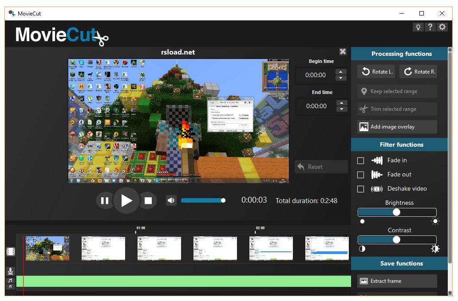Select the thumbnail below the 01:00 marker
This screenshot has width=458, height=301.
[x=159, y=248]
